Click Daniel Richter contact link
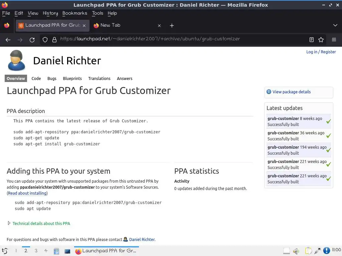342x256 pixels. (x=142, y=239)
